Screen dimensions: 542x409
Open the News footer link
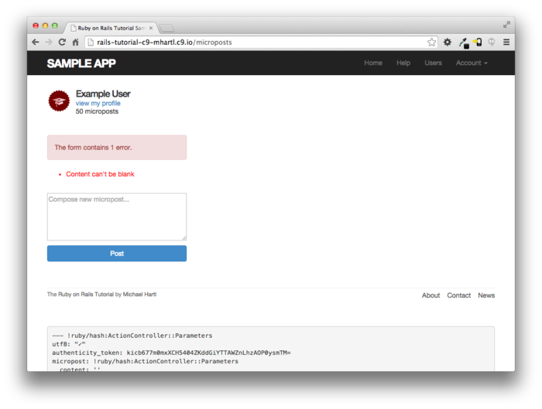click(x=486, y=295)
